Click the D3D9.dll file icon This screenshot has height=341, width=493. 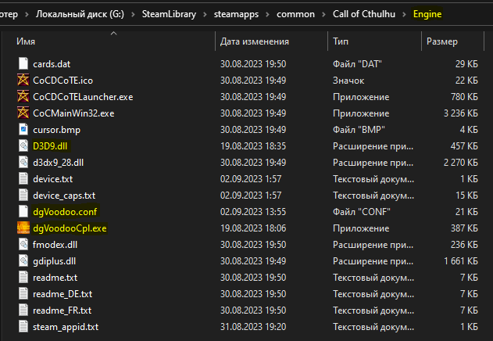(23, 145)
